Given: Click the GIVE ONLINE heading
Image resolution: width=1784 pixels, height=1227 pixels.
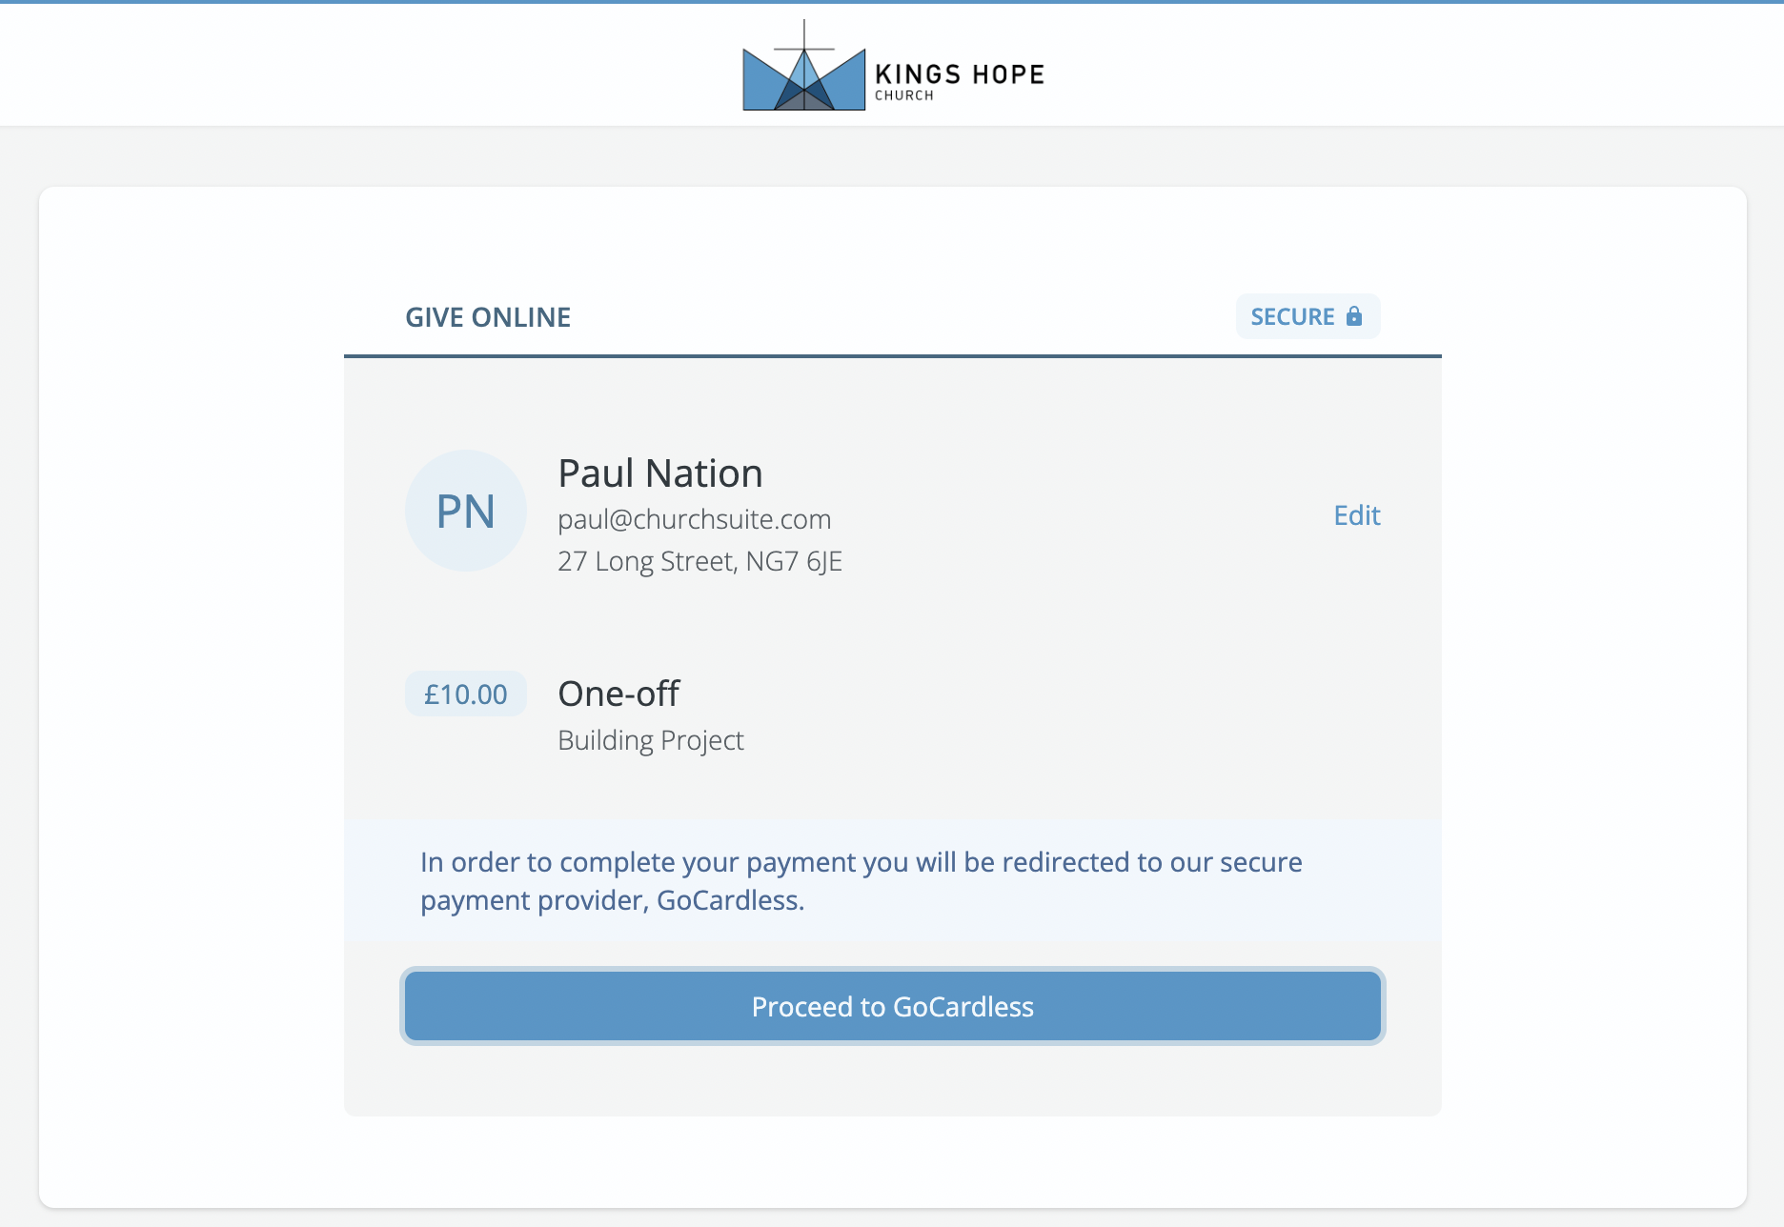Looking at the screenshot, I should 488,317.
